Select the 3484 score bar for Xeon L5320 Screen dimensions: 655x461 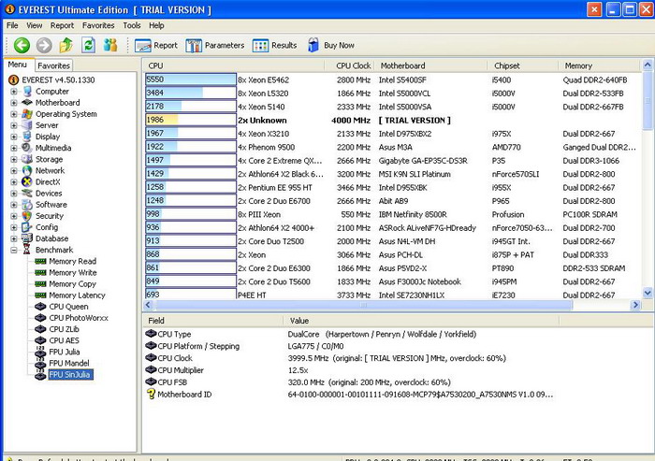click(x=191, y=94)
